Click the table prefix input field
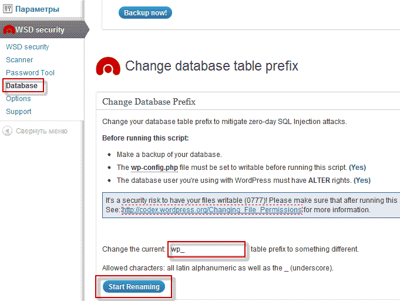 tap(207, 249)
